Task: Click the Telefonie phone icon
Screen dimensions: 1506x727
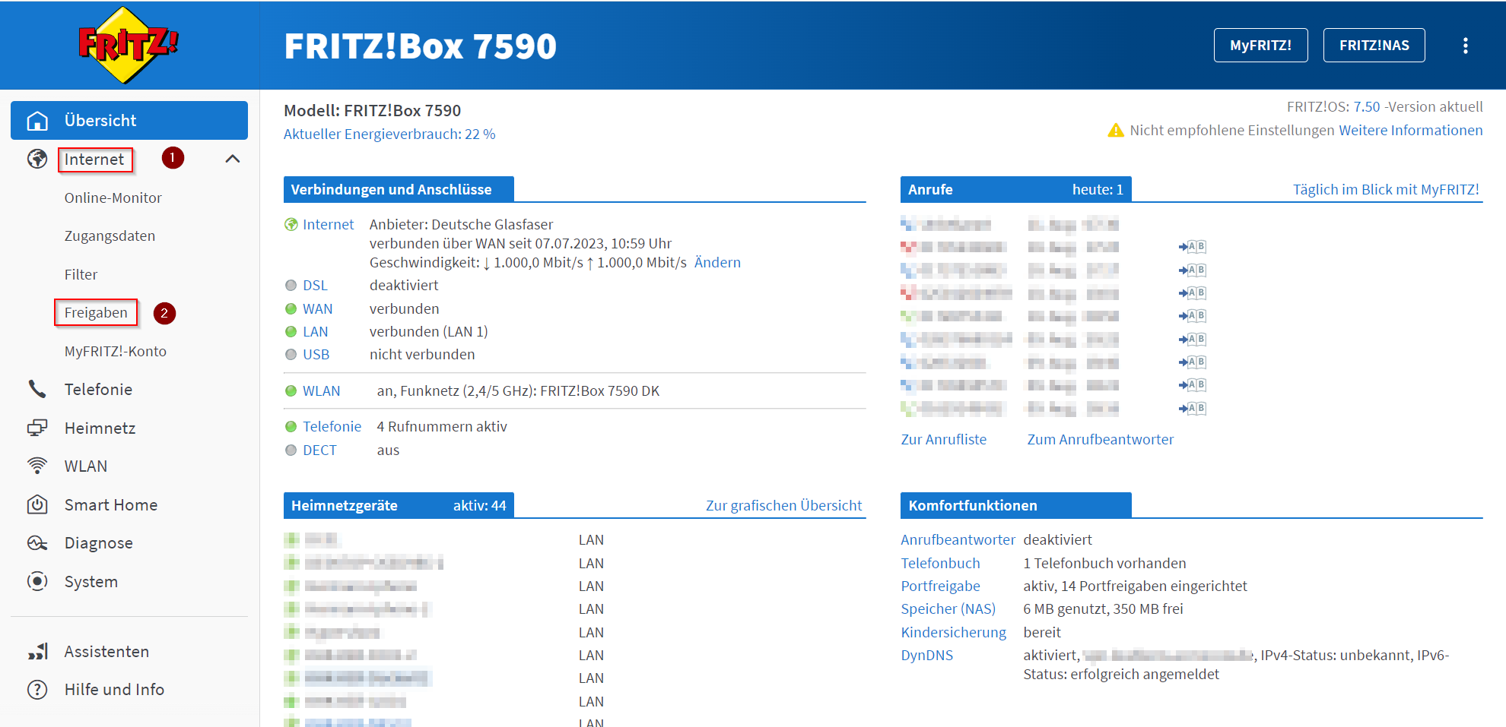Action: [37, 389]
